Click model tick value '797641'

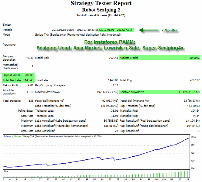click(114, 58)
